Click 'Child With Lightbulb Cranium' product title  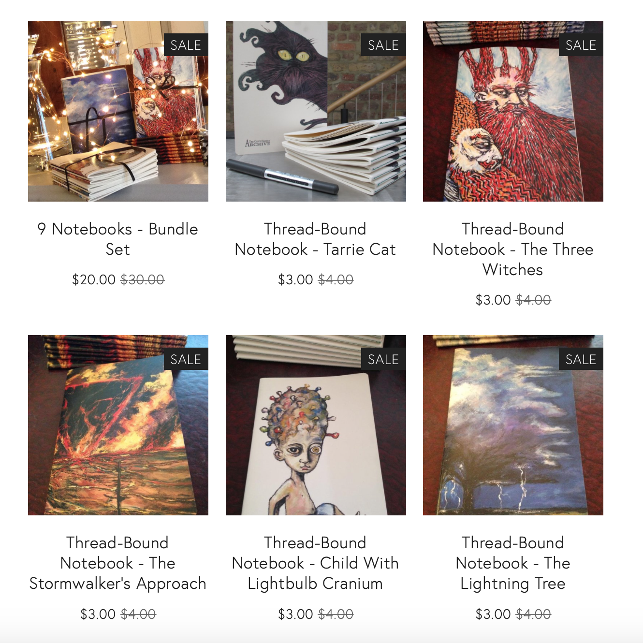315,563
